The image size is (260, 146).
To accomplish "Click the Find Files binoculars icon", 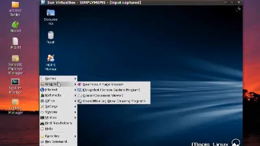I will click(42, 123).
